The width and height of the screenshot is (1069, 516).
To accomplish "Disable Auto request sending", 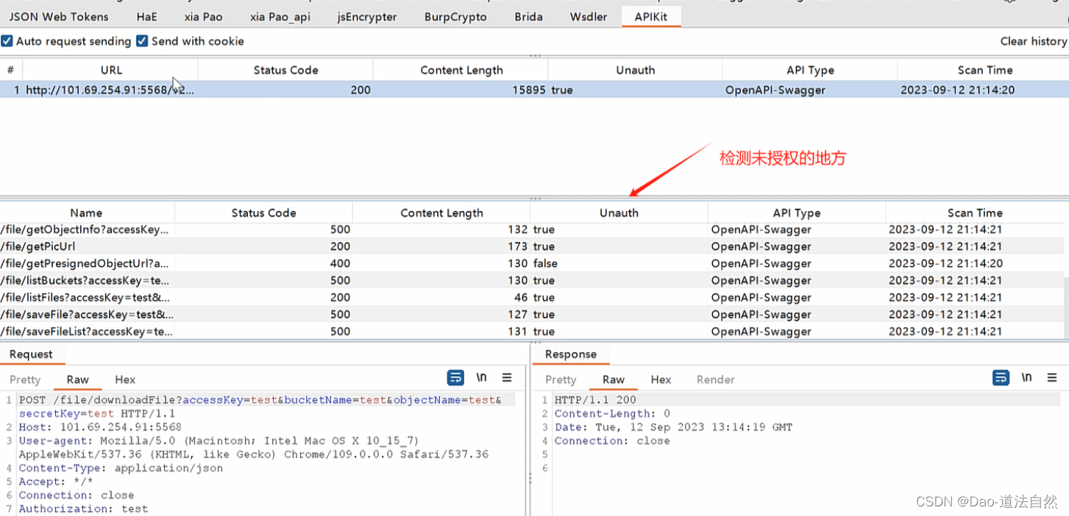I will click(x=7, y=41).
